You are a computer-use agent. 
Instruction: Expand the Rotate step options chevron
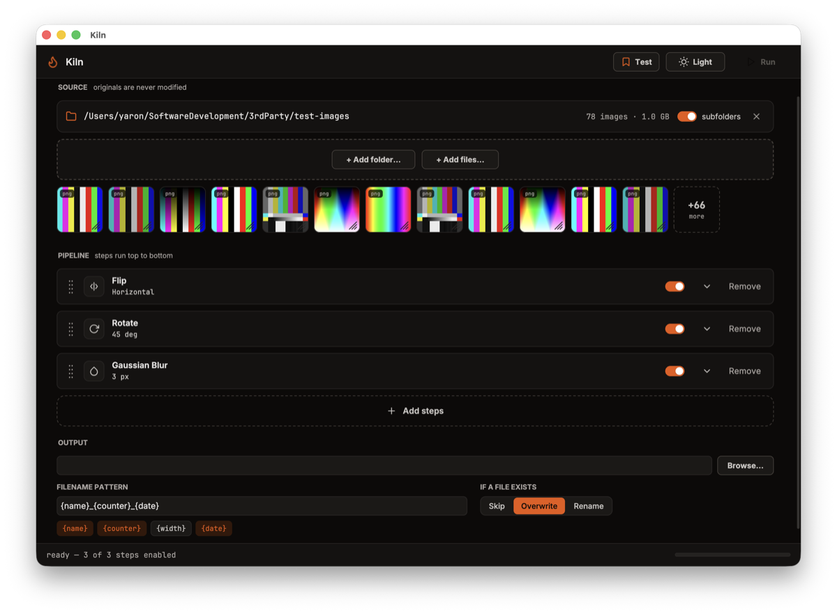pyautogui.click(x=707, y=329)
